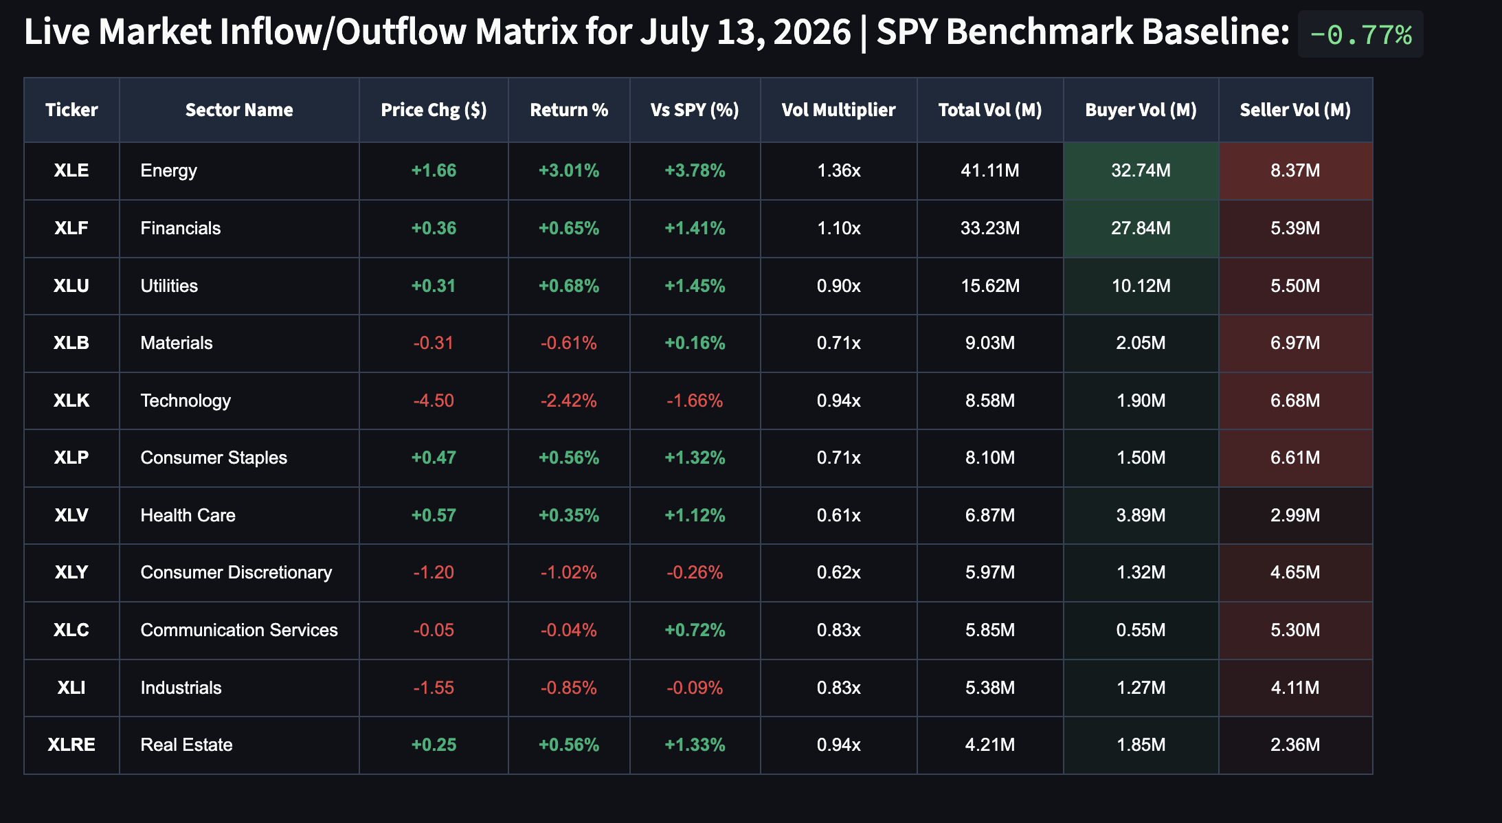The image size is (1502, 823).
Task: Click the 0.71x multiplier in the XLP row
Action: pos(839,458)
